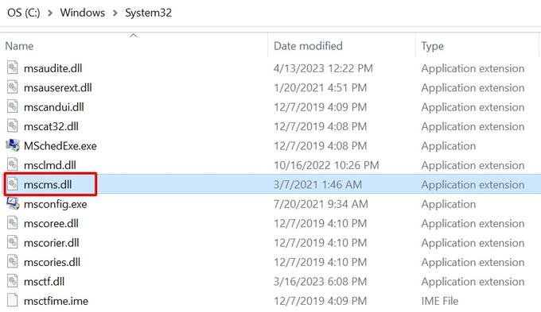Select the mscorier.dll file row

point(270,242)
